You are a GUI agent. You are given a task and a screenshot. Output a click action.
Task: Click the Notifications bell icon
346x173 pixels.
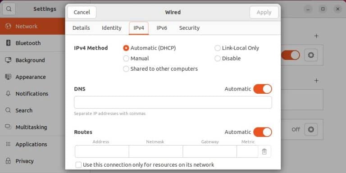point(8,94)
